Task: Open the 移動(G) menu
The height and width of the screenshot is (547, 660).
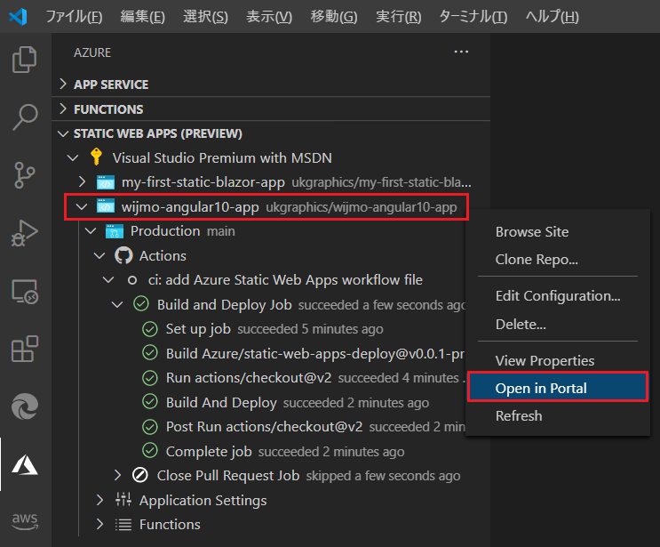Action: [334, 16]
